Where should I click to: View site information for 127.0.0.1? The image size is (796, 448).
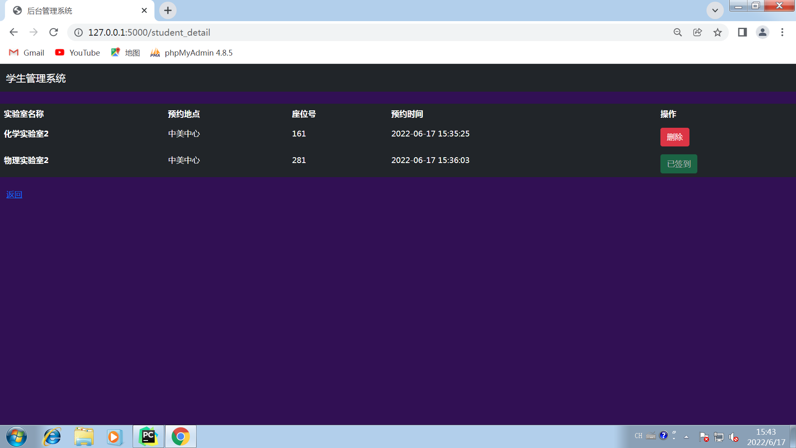pyautogui.click(x=78, y=32)
